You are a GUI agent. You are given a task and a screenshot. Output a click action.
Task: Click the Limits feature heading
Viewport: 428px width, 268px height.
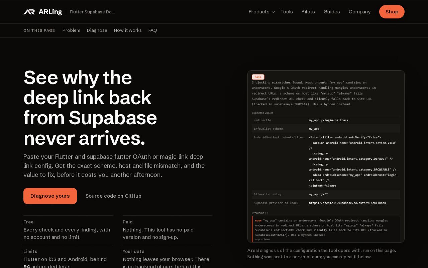tap(30, 251)
